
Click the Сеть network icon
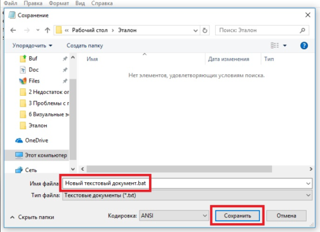19,170
